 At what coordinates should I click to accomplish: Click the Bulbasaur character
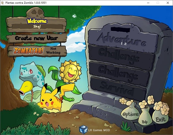point(32,74)
